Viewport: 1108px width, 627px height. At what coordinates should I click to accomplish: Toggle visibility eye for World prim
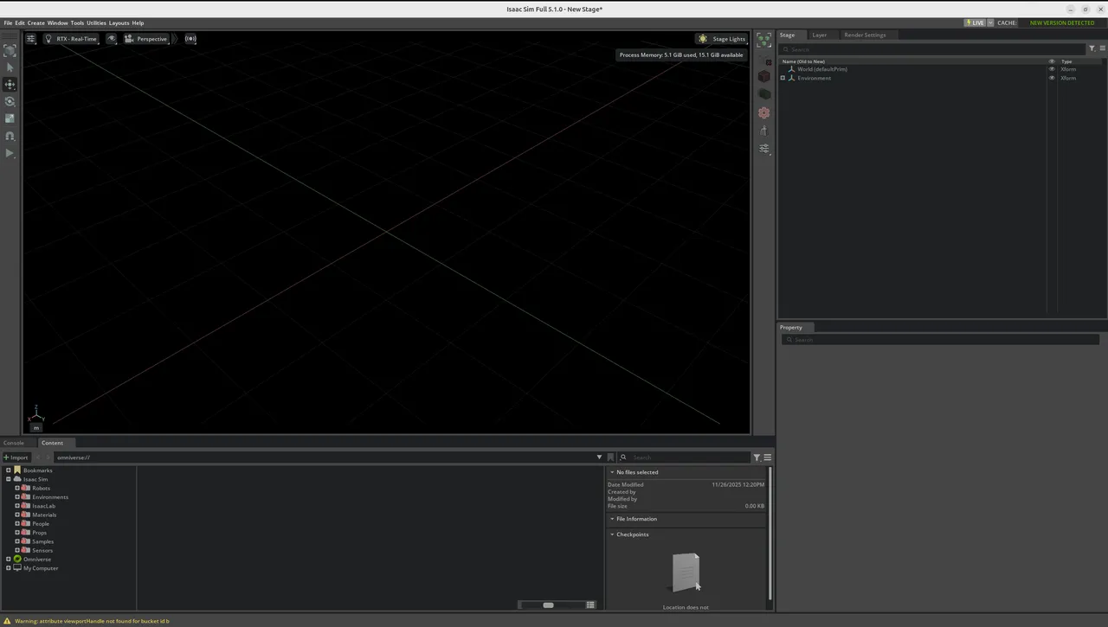click(x=1052, y=69)
